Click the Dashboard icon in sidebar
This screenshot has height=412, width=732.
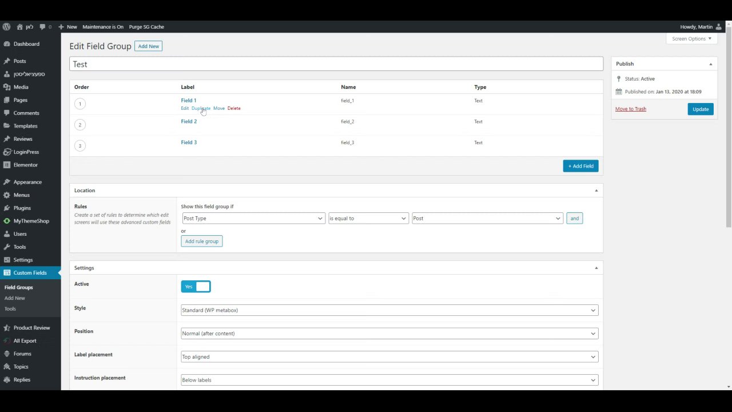[x=7, y=44]
